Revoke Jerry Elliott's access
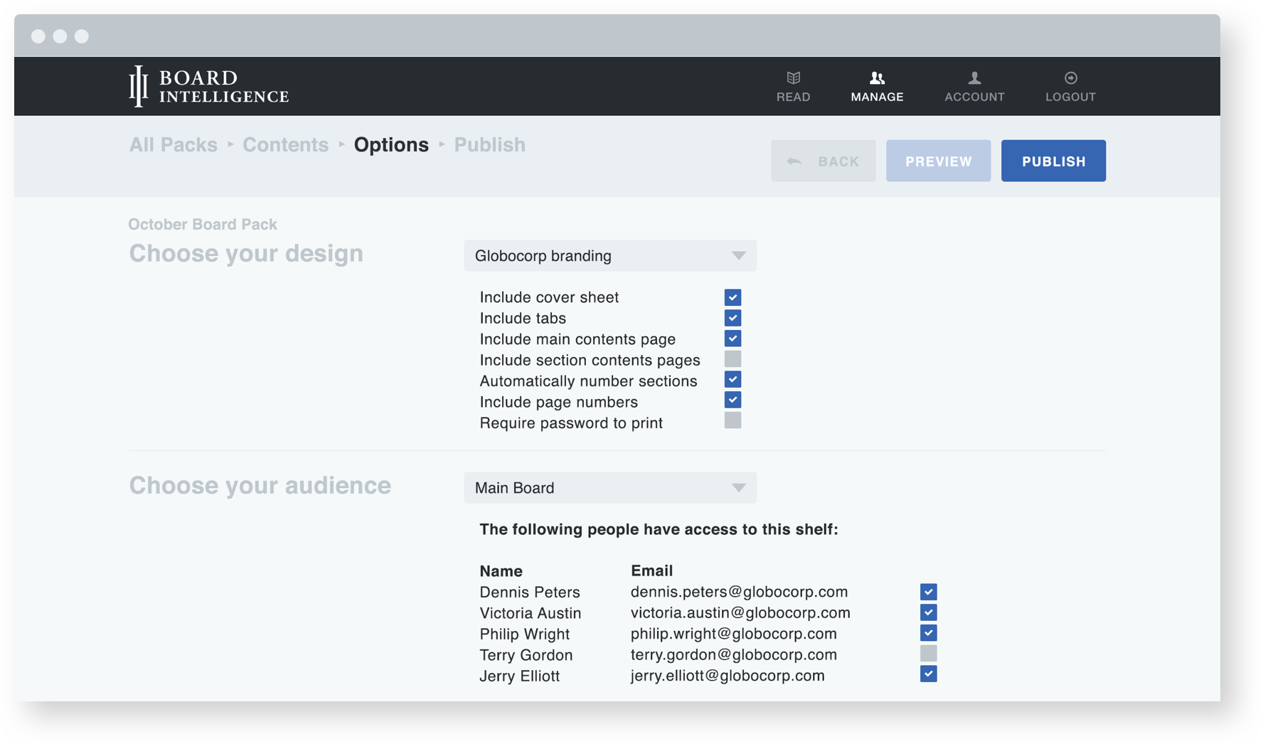 click(x=928, y=673)
